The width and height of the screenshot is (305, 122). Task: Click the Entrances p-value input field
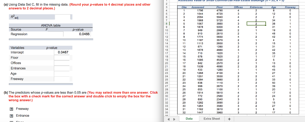62,68
